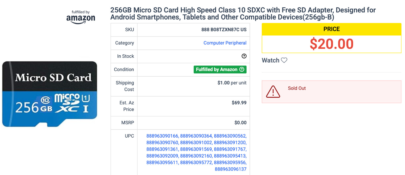Image resolution: width=405 pixels, height=175 pixels.
Task: Click UPC link 888963095413
Action: [230, 156]
